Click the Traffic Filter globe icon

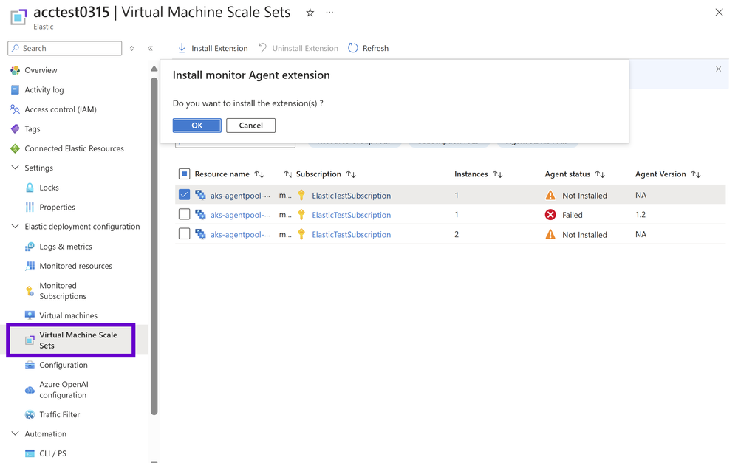coord(30,415)
